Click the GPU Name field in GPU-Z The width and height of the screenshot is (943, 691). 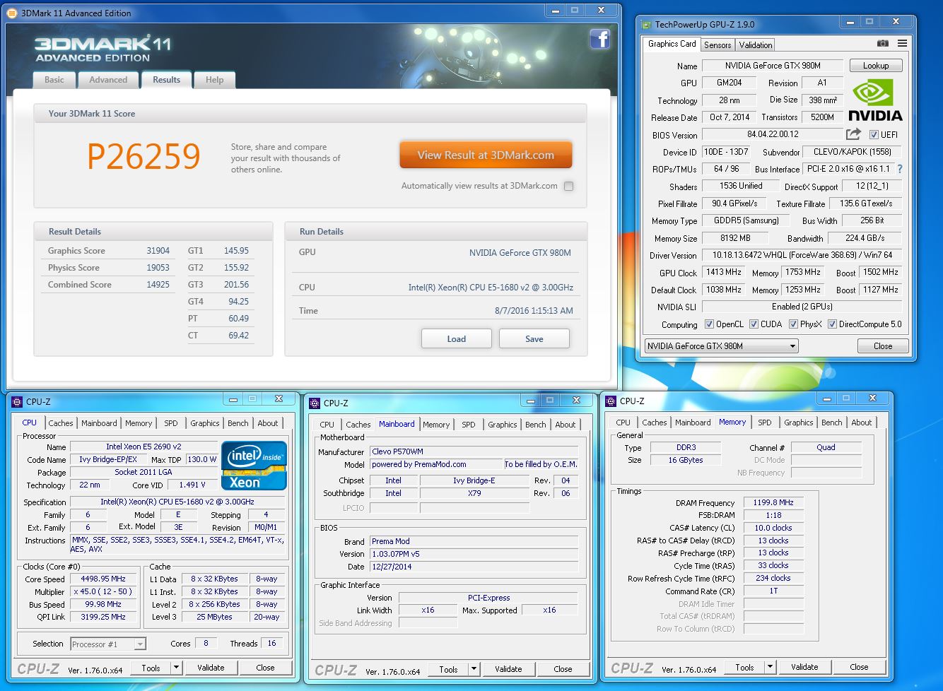tap(773, 66)
